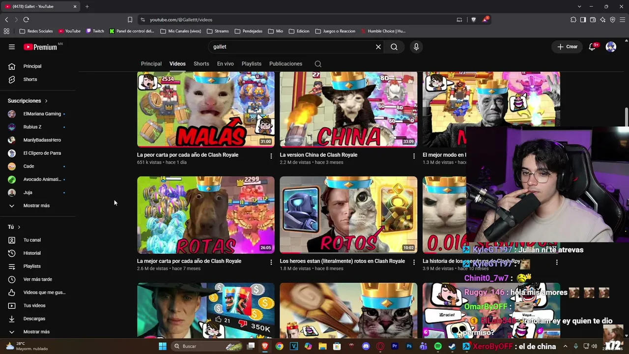
Task: Open Avocado Animations subscription
Action: (x=38, y=179)
